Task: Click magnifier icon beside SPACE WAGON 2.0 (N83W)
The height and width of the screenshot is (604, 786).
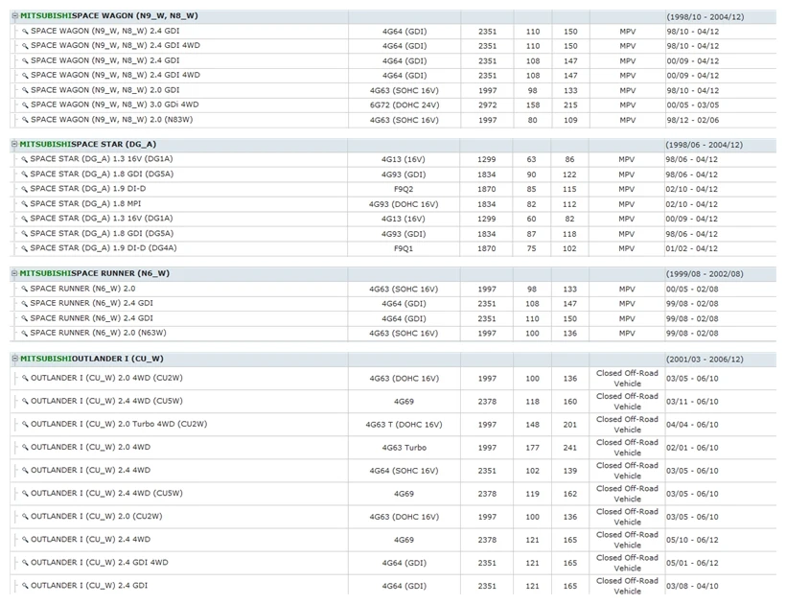Action: point(25,120)
